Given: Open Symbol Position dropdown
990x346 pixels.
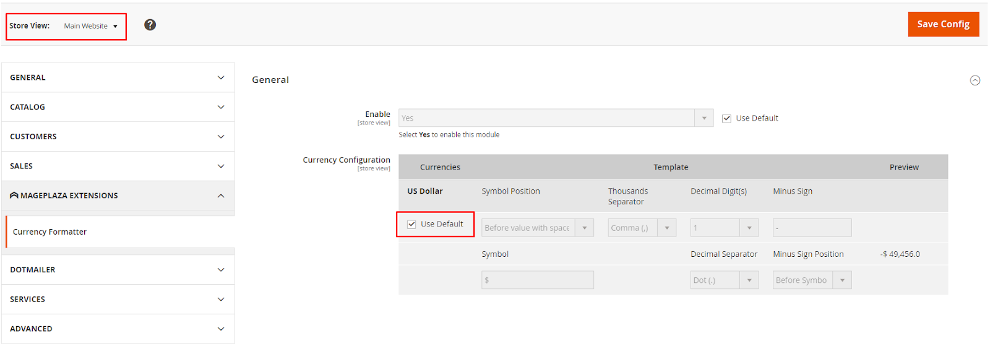Looking at the screenshot, I should point(538,228).
